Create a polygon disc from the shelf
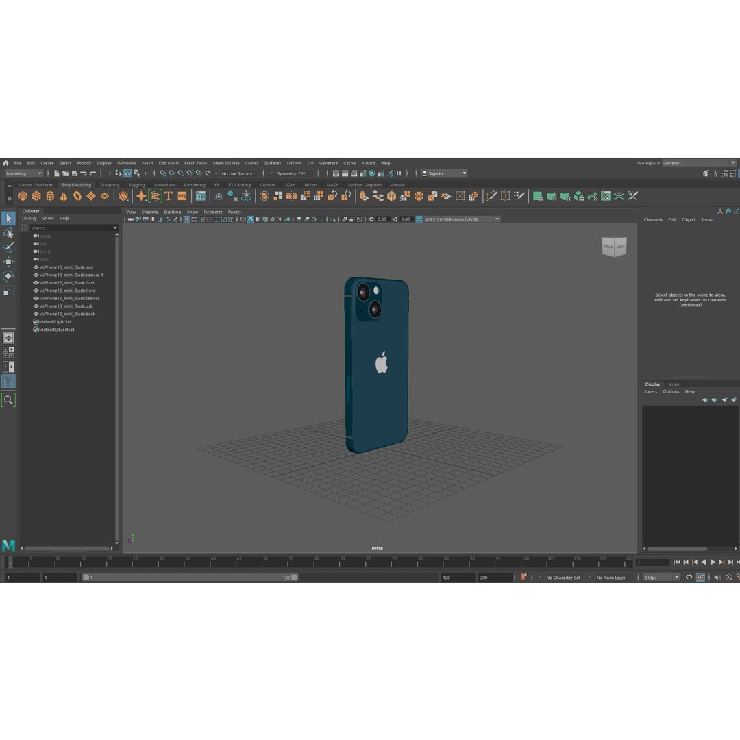Screen dimensions: 740x740 (x=105, y=196)
